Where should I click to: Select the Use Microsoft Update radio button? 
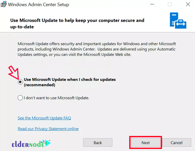[x=20, y=82]
